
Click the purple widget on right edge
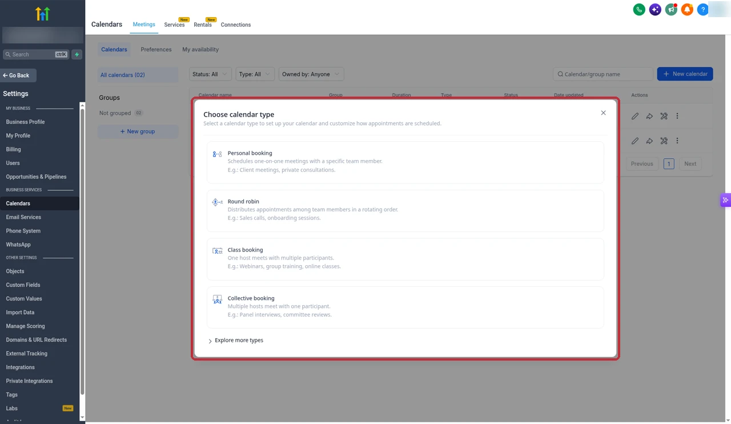[x=725, y=200]
